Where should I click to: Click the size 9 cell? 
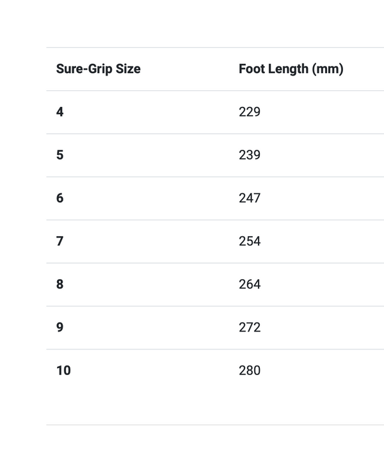(60, 327)
